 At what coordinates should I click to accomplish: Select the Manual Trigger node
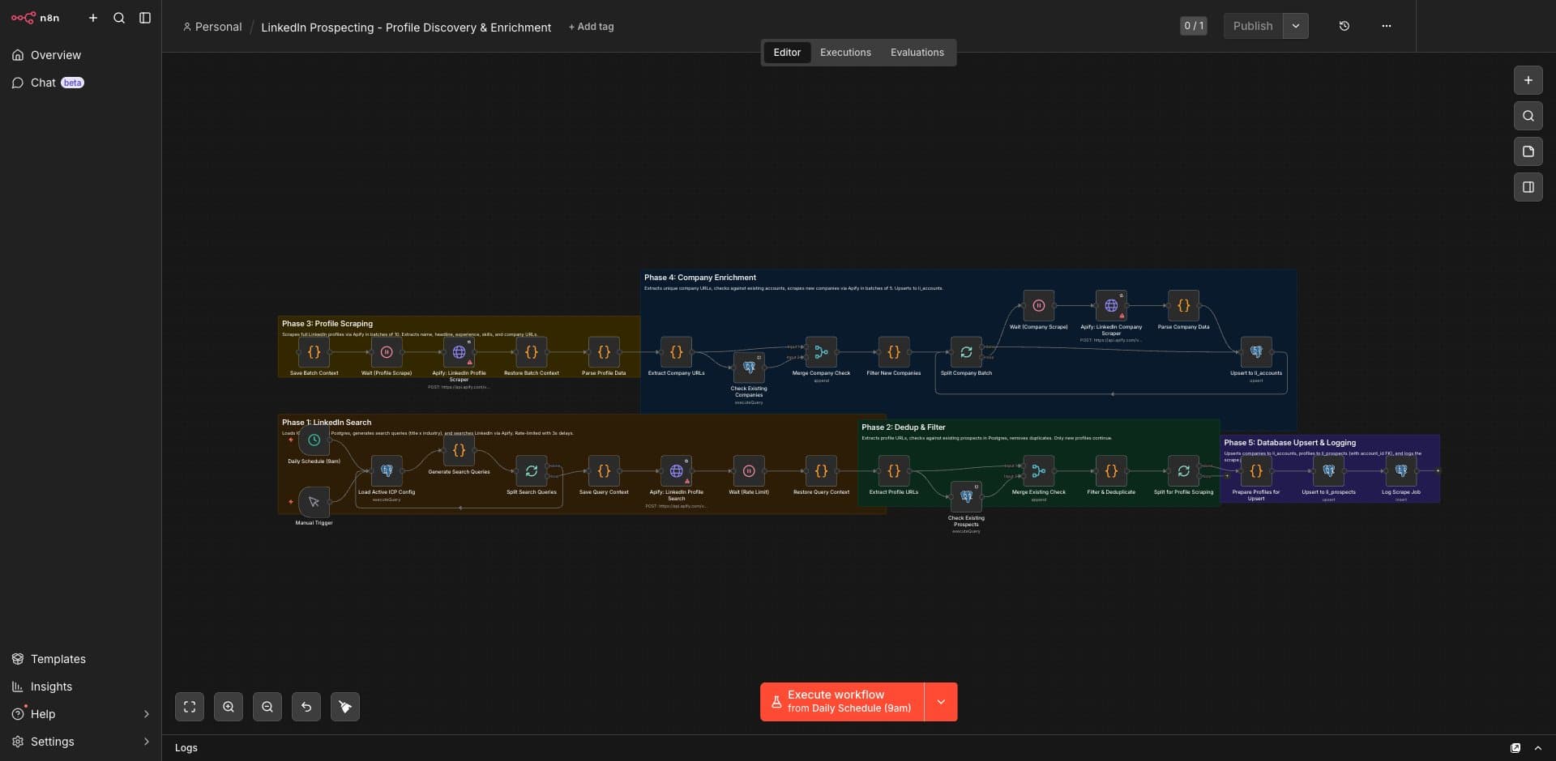314,502
